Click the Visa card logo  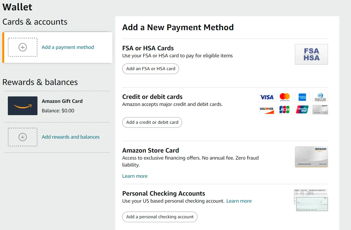[267, 97]
